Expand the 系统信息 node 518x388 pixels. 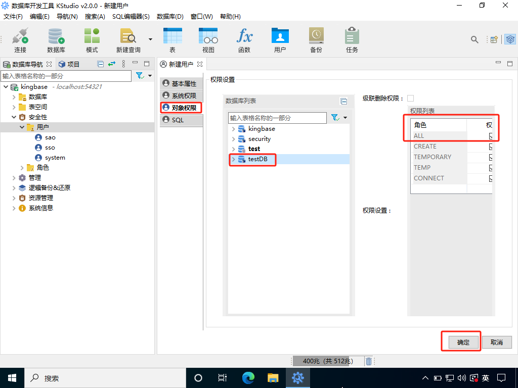[14, 208]
